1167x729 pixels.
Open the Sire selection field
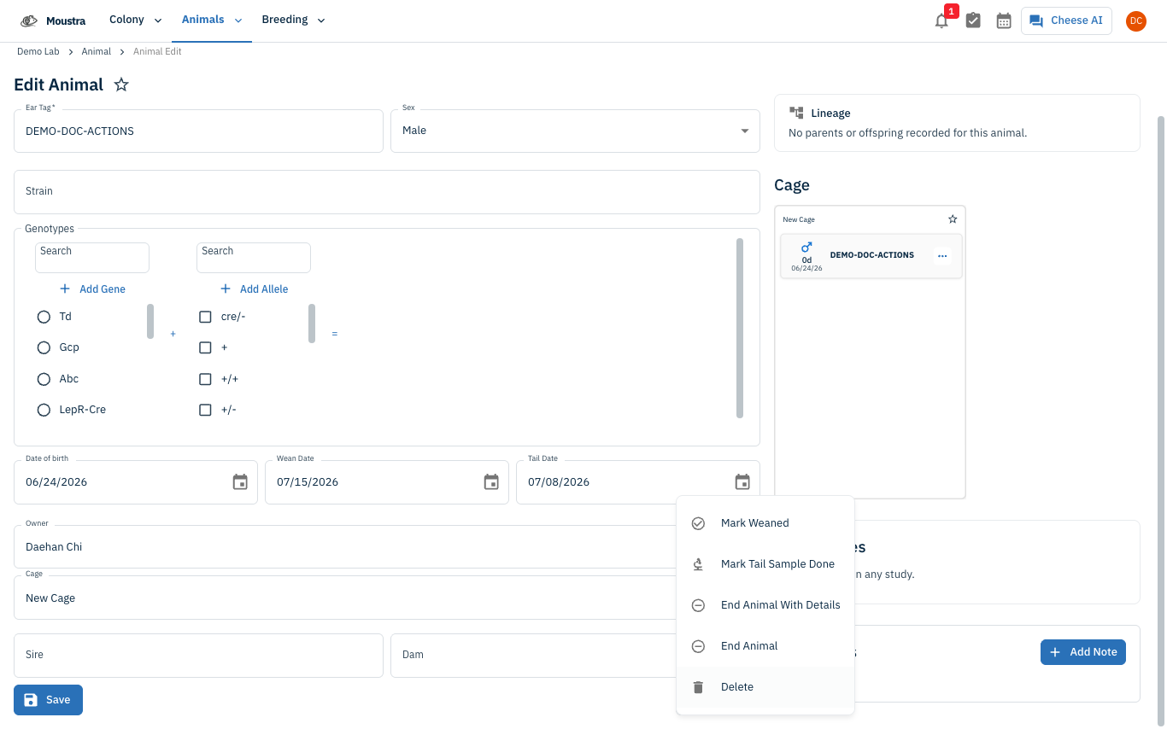click(x=198, y=656)
